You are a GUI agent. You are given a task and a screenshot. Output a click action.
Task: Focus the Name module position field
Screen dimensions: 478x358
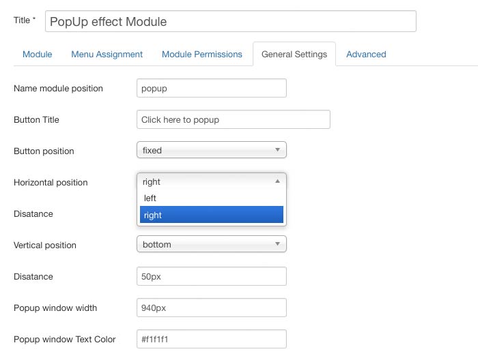211,88
